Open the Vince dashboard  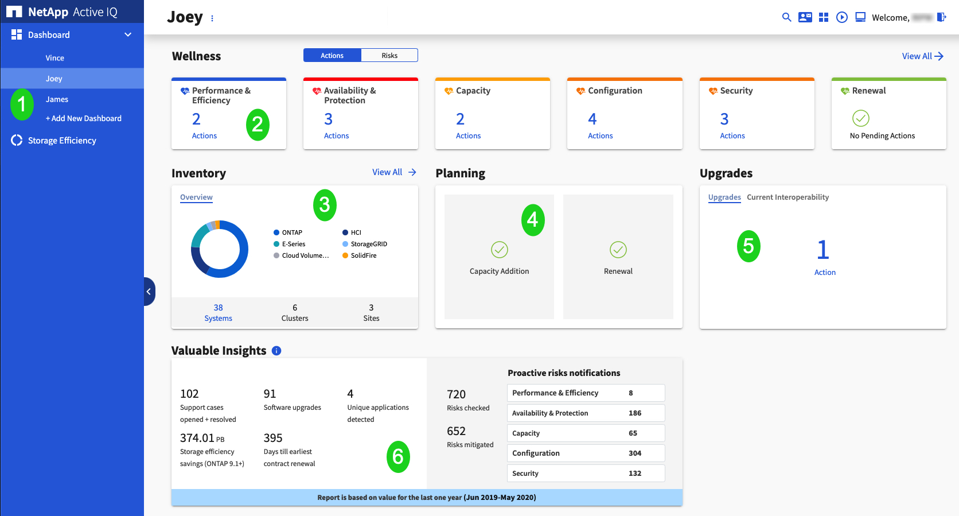(55, 58)
